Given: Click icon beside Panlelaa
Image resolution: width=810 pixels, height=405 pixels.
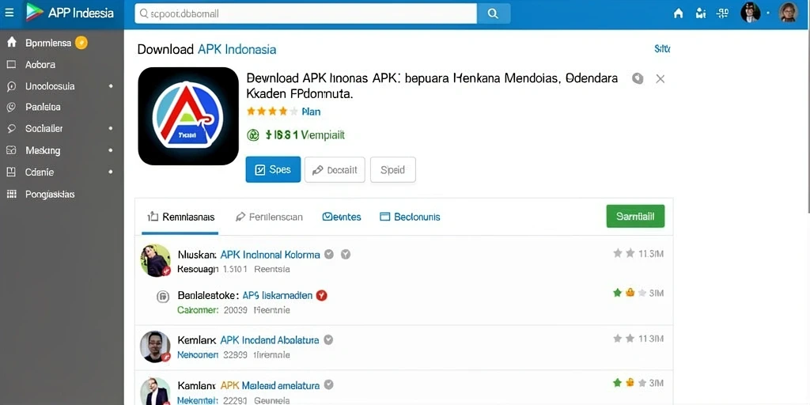Looking at the screenshot, I should 11,108.
